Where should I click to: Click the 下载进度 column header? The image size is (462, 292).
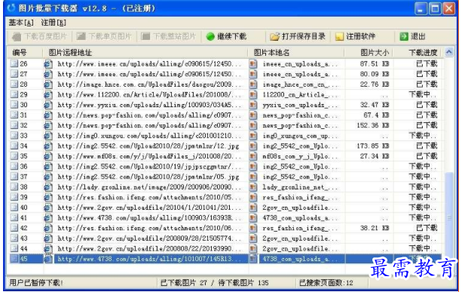click(x=423, y=53)
